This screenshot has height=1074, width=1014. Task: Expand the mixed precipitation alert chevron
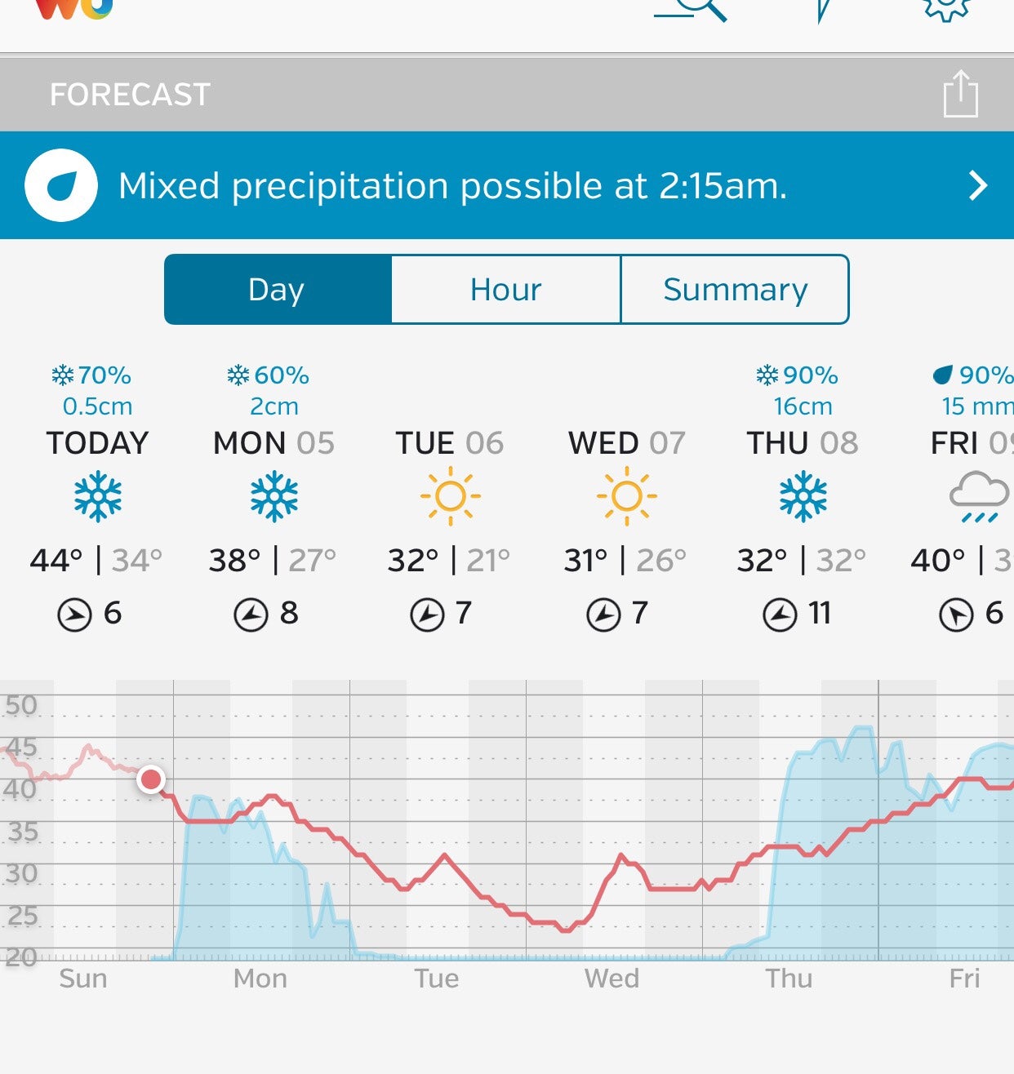(x=977, y=186)
